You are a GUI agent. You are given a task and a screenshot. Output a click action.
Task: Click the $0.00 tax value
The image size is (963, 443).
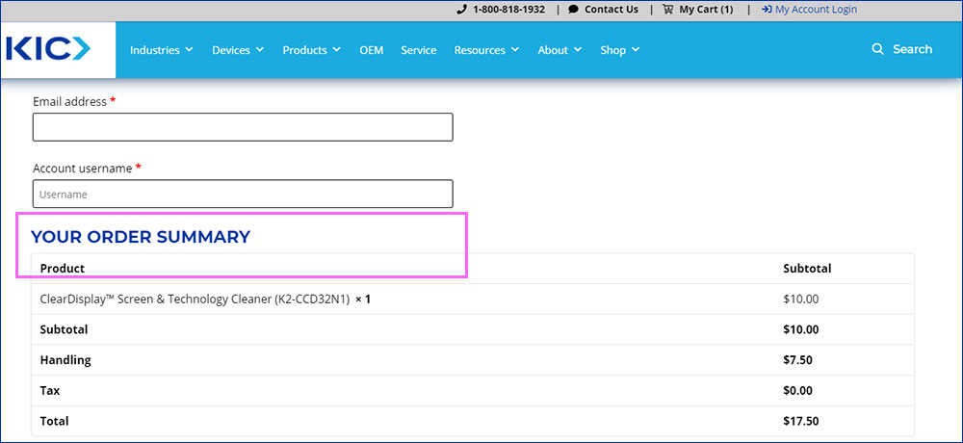797,391
